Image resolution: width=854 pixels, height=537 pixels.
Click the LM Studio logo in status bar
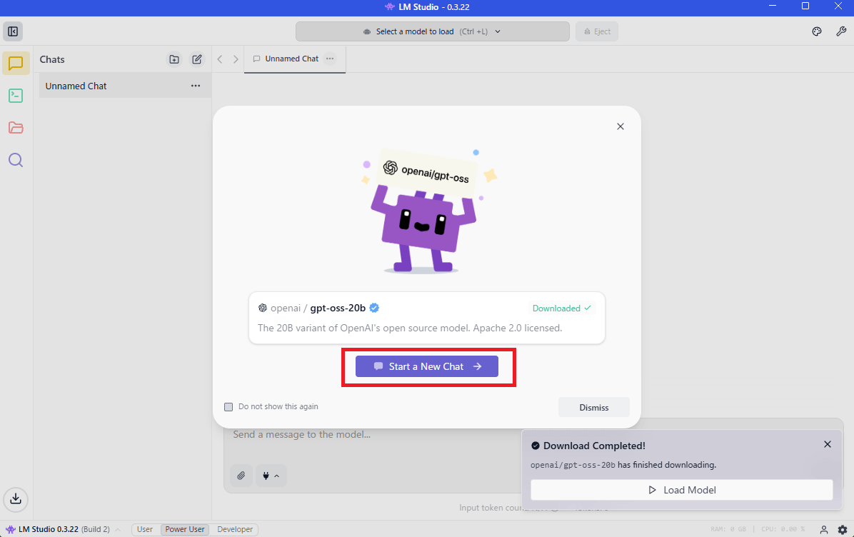click(10, 529)
